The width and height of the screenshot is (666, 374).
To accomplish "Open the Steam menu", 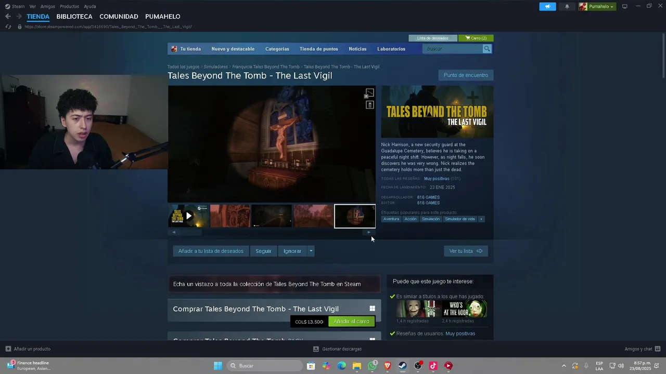I will point(15,6).
